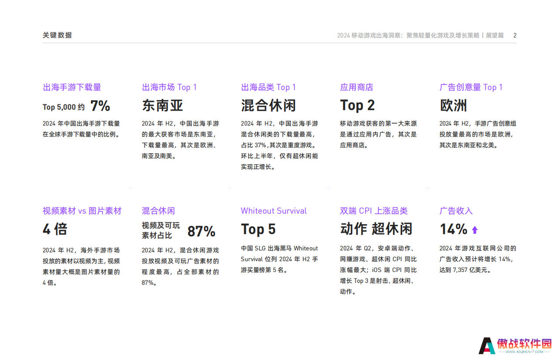559x357 pixels.
Task: Click the paragraph about 视频素材量 4 倍
Action: click(81, 266)
